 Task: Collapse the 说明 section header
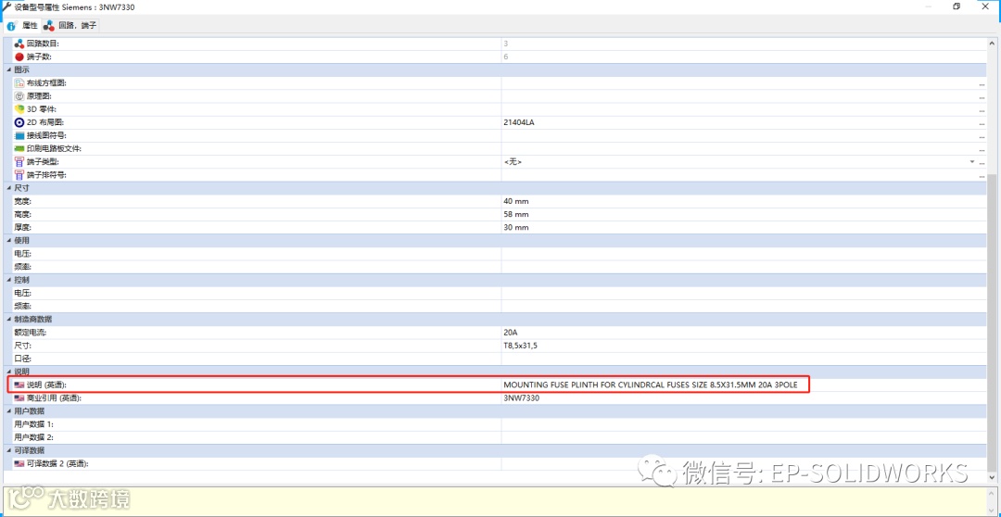[9, 372]
